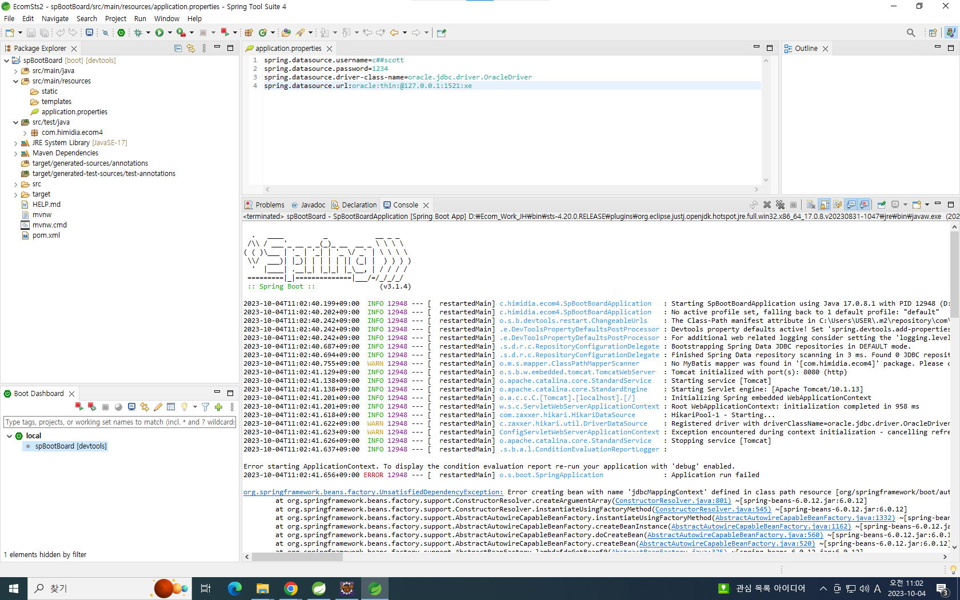
Task: Toggle Word Wrap in Console toolbar
Action: pos(838,205)
